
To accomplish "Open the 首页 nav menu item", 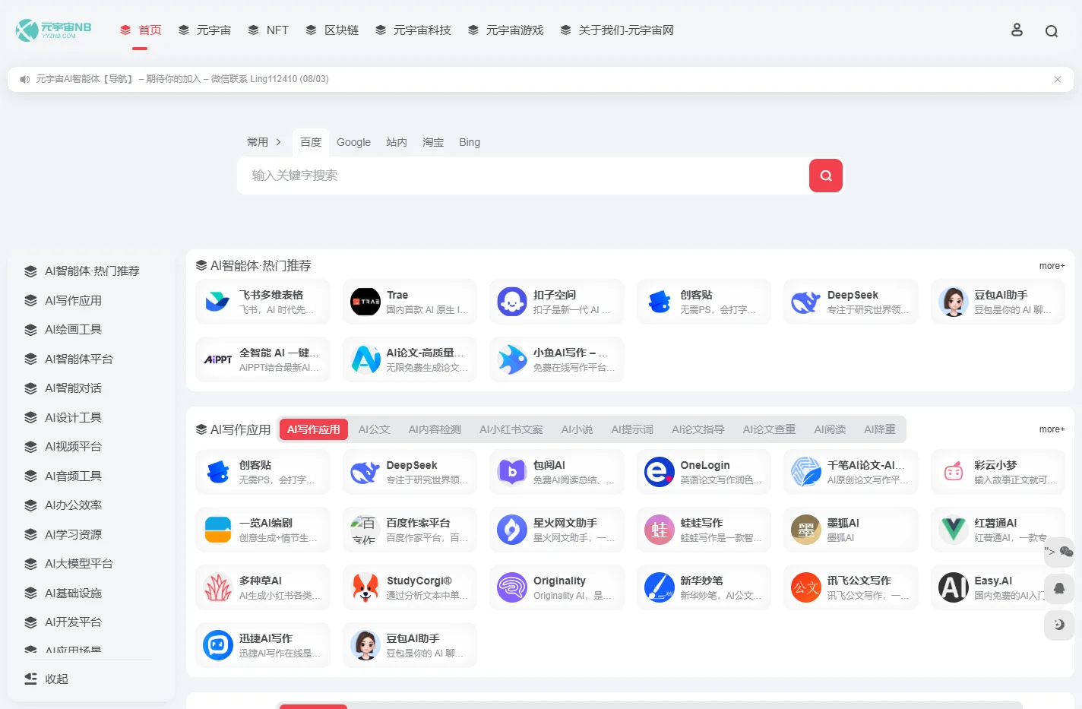I will coord(141,30).
